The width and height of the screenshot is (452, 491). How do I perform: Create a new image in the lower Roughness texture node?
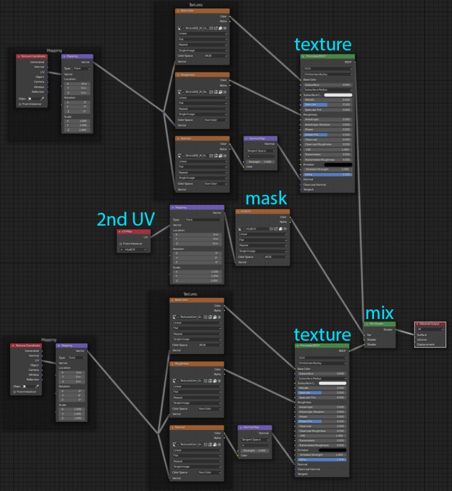click(205, 381)
